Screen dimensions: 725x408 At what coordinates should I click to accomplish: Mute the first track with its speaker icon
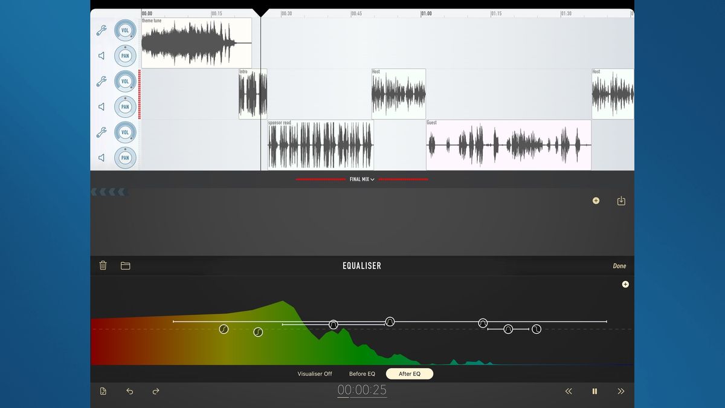(x=103, y=56)
